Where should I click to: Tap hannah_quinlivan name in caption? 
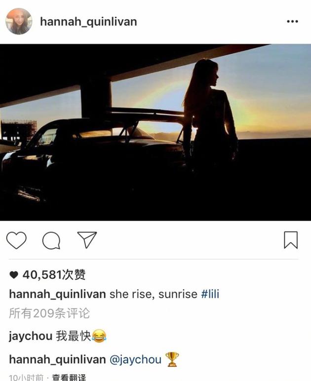click(57, 294)
